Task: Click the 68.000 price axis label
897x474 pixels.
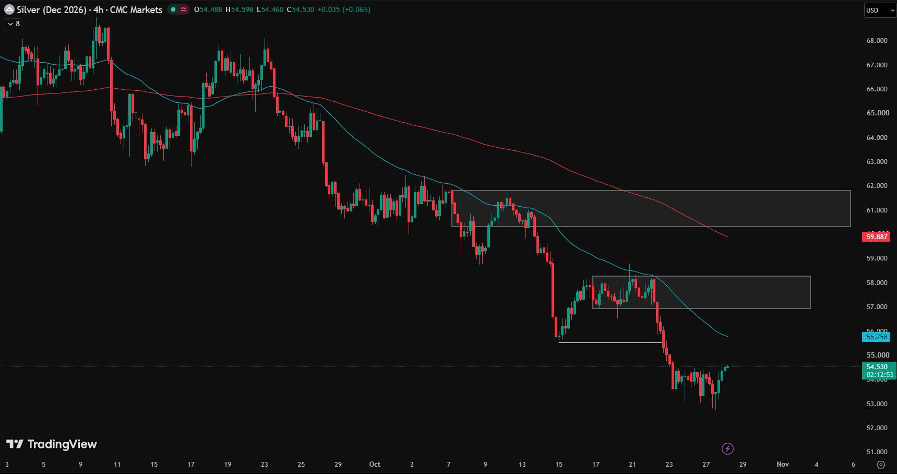Action: coord(877,41)
